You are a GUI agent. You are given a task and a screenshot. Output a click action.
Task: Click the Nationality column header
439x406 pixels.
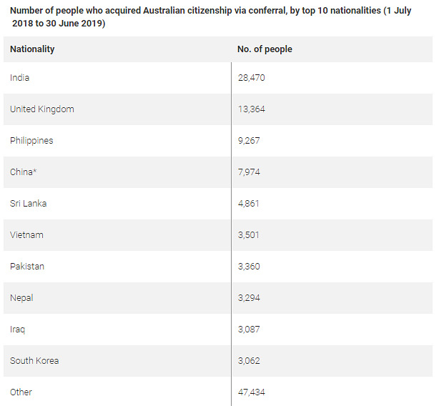pyautogui.click(x=32, y=49)
